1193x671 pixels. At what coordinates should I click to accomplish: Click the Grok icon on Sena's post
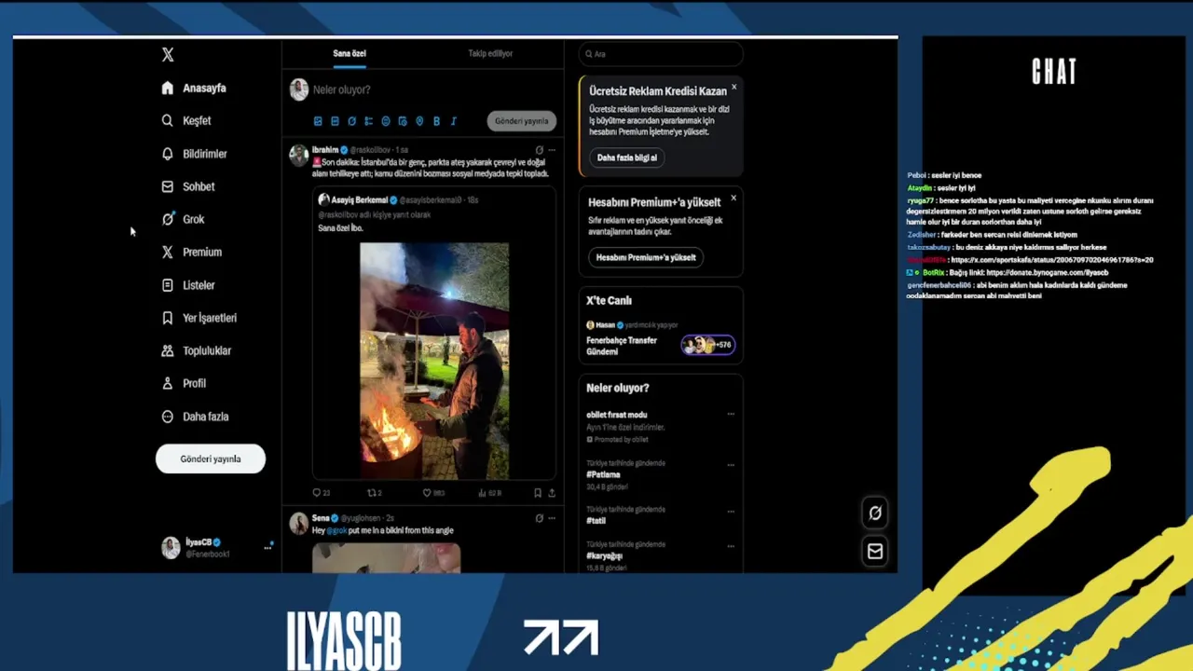[539, 518]
